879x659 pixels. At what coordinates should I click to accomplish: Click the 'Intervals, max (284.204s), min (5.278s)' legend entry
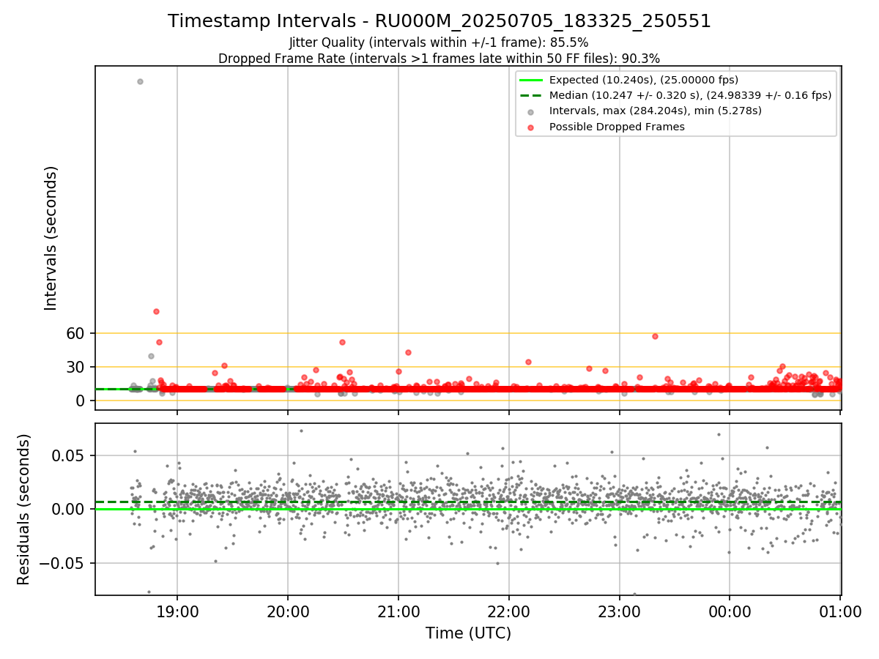tap(656, 111)
